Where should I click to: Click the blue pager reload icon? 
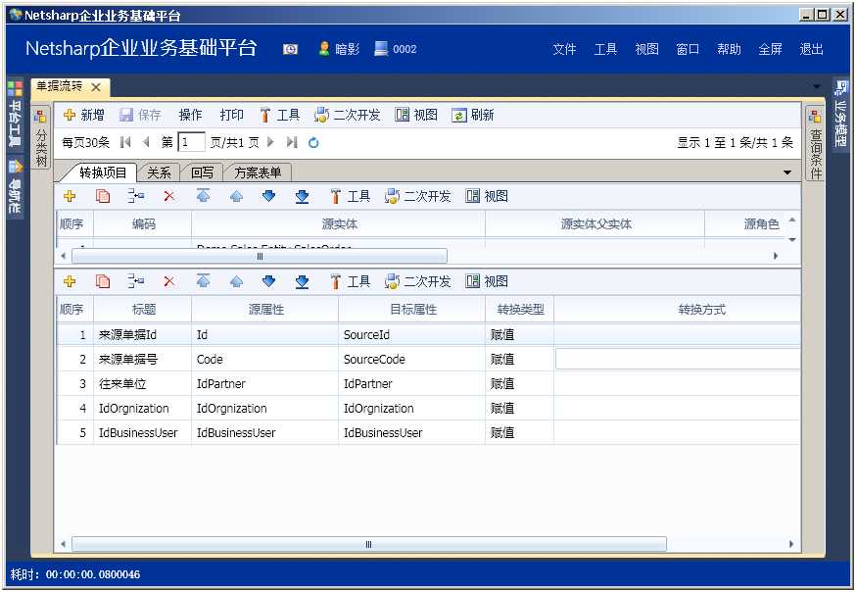point(313,142)
